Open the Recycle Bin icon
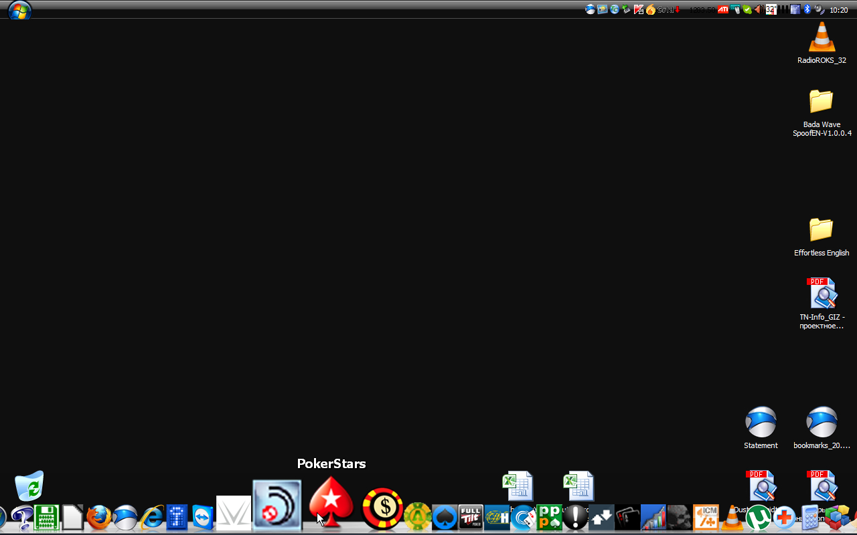 point(30,486)
